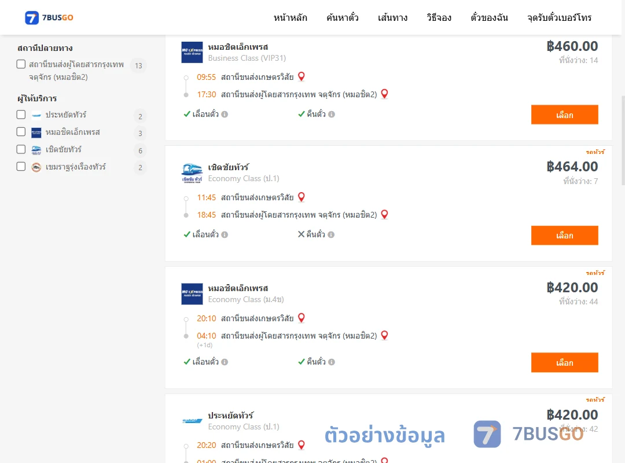The height and width of the screenshot is (463, 625).
Task: Click the ผู้ให้บริการ filter heading
Action: click(37, 98)
